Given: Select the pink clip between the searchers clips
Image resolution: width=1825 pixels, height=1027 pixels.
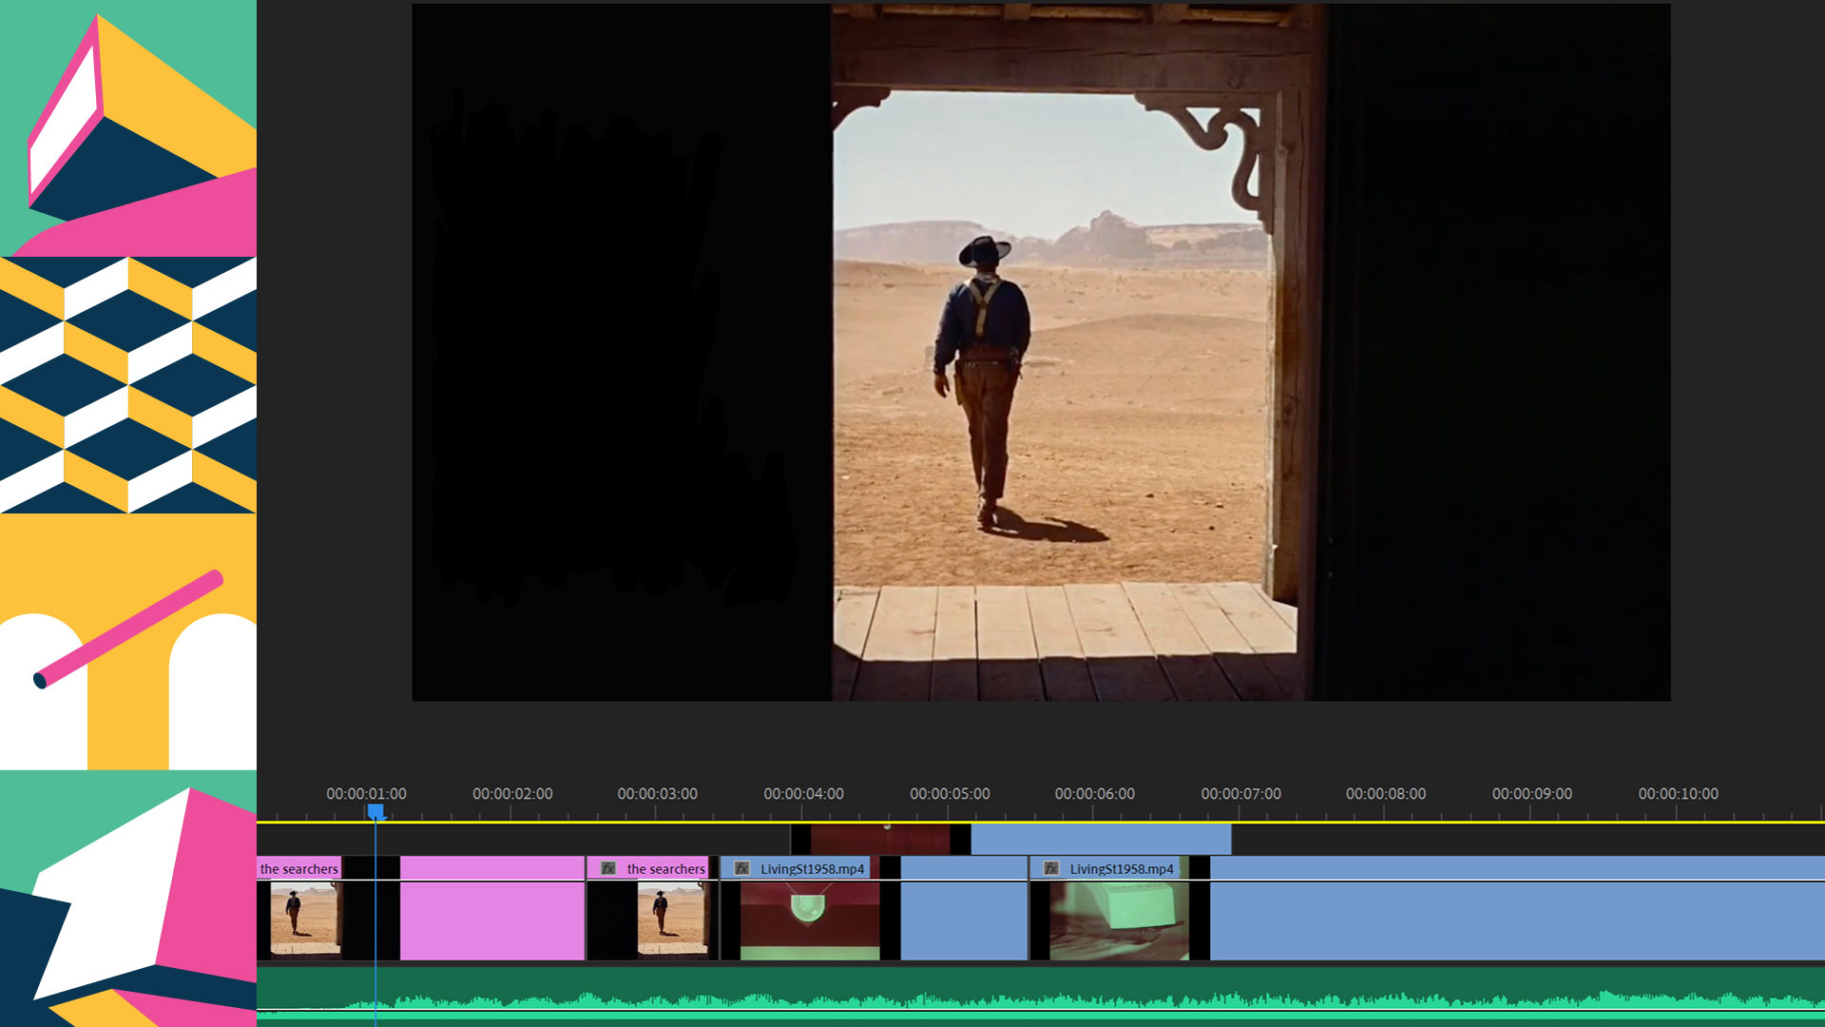Looking at the screenshot, I should pos(491,908).
